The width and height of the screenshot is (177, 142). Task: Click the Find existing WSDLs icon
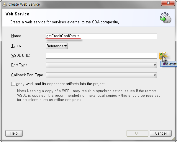point(162,56)
